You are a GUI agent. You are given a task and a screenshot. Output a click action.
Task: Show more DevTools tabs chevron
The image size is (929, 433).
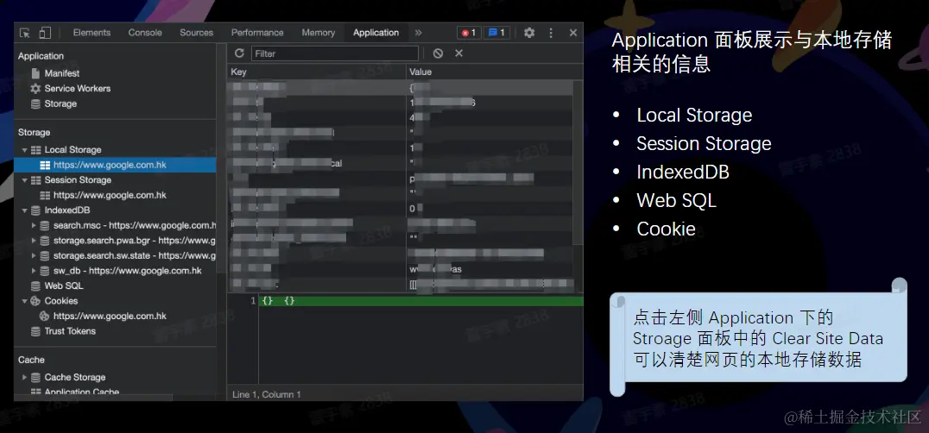418,33
